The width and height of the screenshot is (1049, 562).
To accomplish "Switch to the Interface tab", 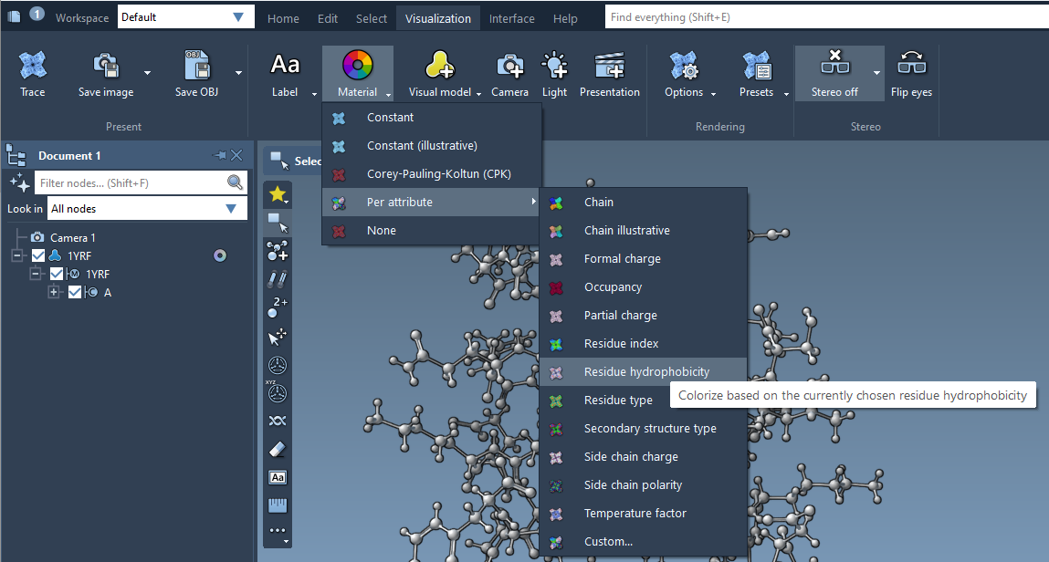I will click(x=512, y=18).
